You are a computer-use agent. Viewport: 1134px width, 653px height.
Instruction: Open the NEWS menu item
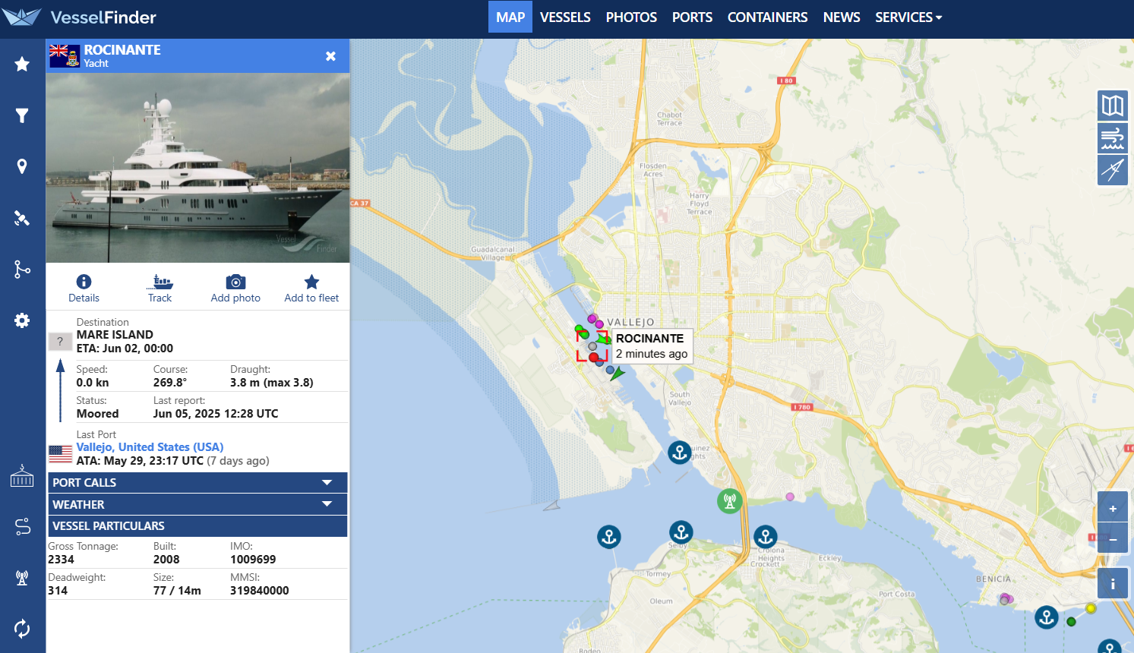[x=842, y=17]
